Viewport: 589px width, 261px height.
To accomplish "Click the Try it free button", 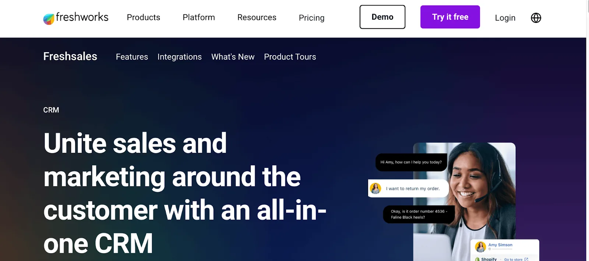I will click(450, 17).
